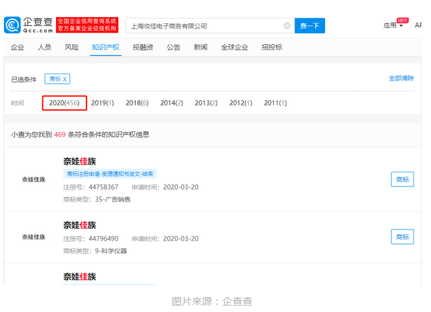Click the 469 result count
Screen dimensions: 431x312
tap(60, 135)
